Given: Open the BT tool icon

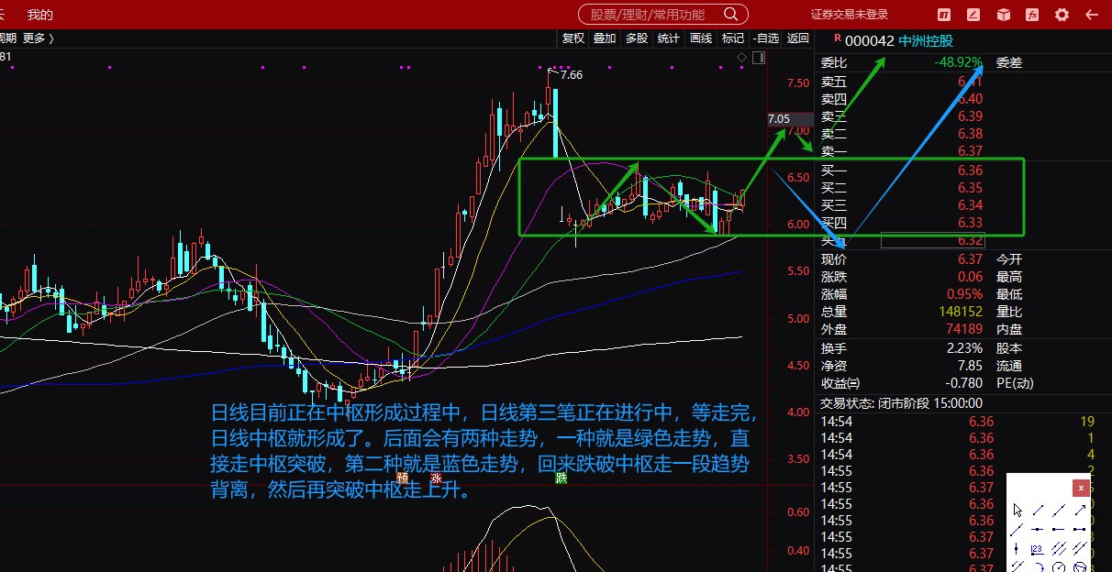Looking at the screenshot, I should [x=944, y=15].
